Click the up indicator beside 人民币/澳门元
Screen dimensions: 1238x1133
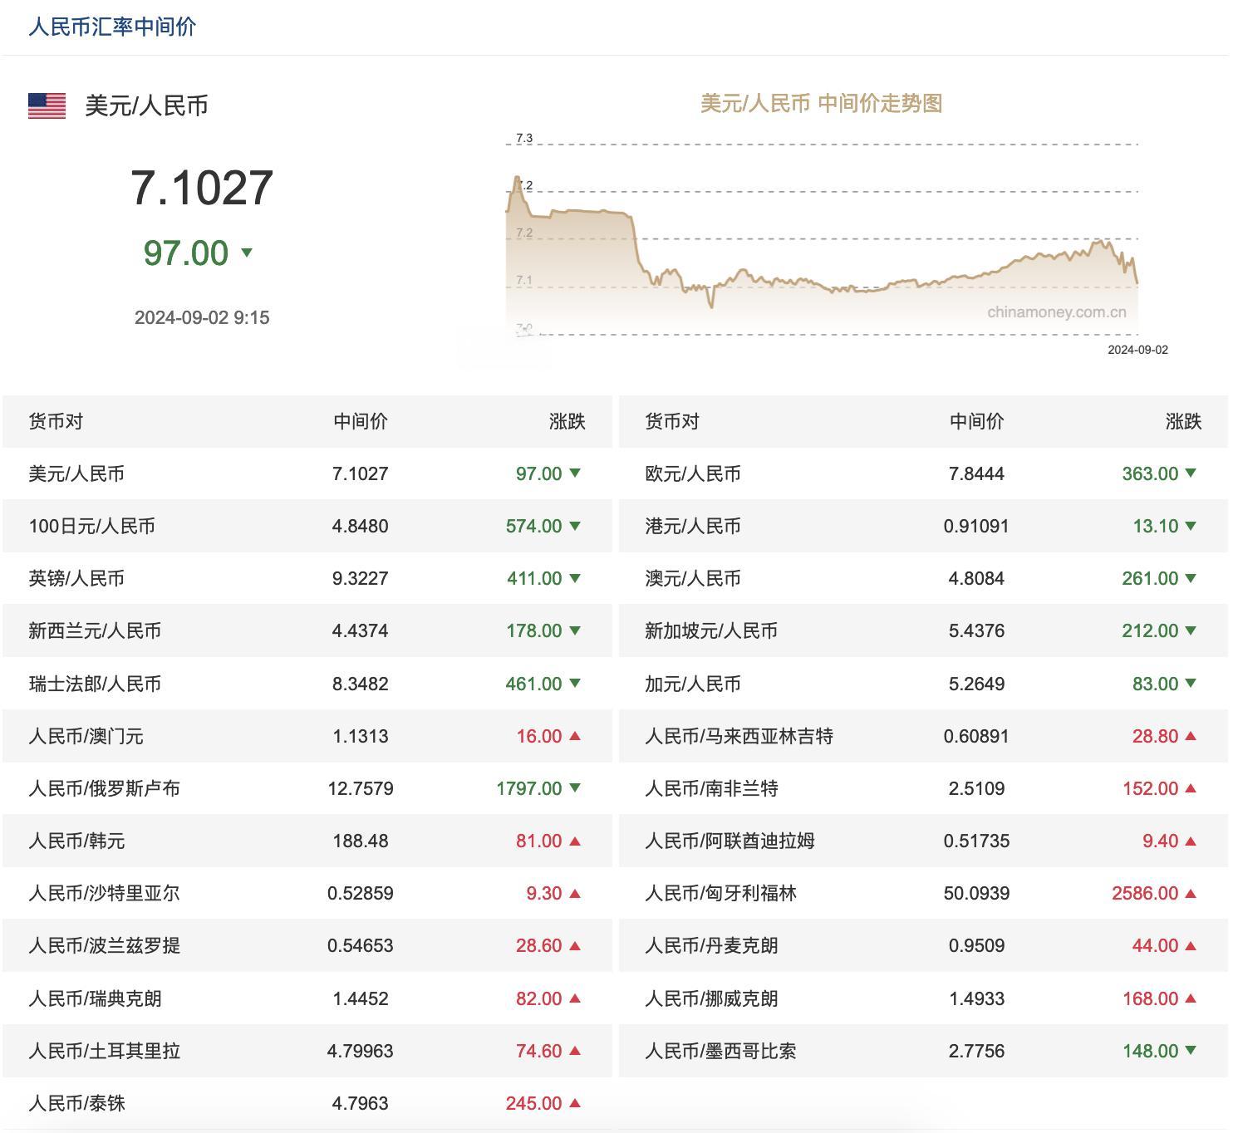click(x=575, y=736)
